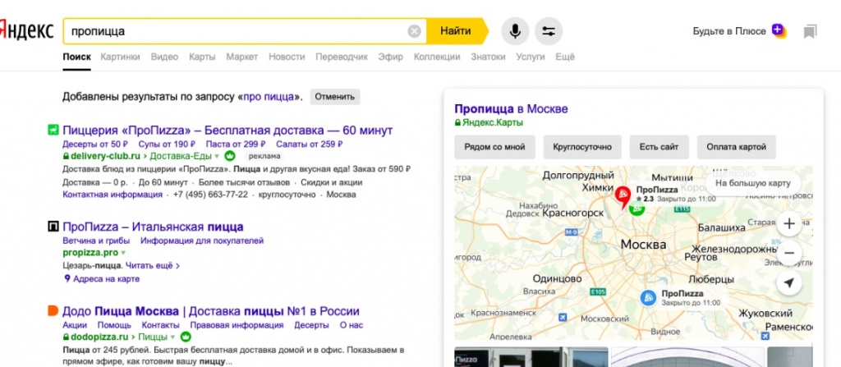Image resolution: width=841 pixels, height=367 pixels.
Task: Open Пиццерия «ПроПizza» result title
Action: [x=227, y=131]
